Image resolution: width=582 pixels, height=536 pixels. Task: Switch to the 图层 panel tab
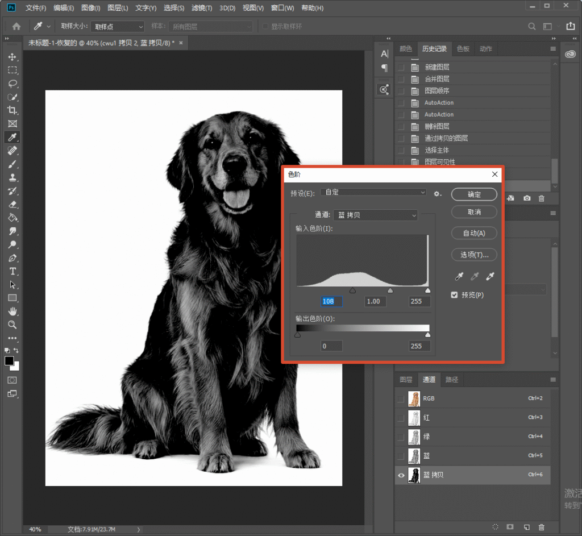pyautogui.click(x=406, y=379)
